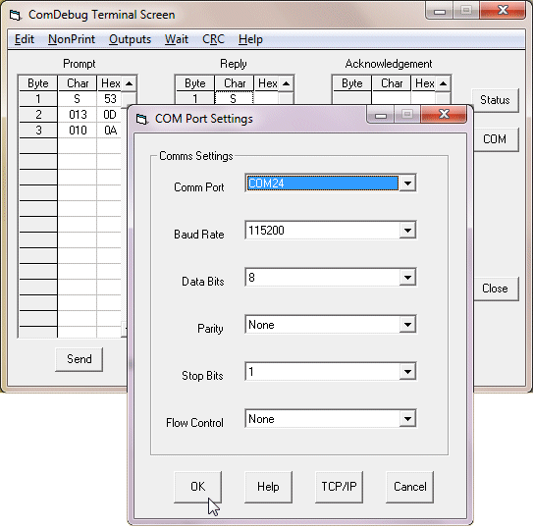Open the Flow Control dropdown

click(x=407, y=419)
